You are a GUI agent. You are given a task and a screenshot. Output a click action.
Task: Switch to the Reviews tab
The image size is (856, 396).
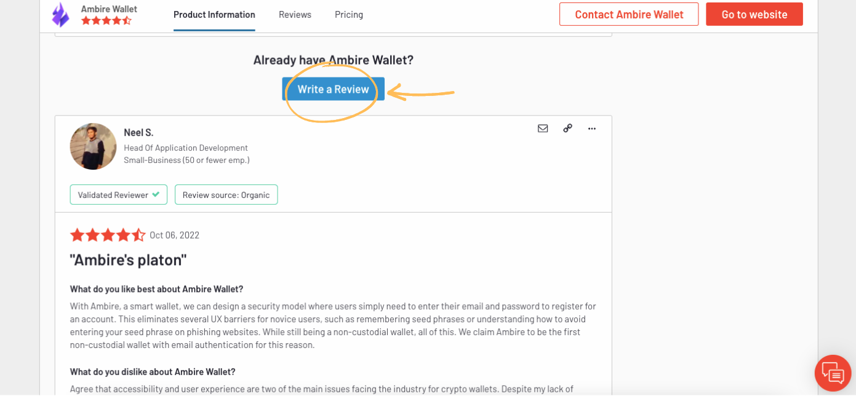tap(295, 15)
